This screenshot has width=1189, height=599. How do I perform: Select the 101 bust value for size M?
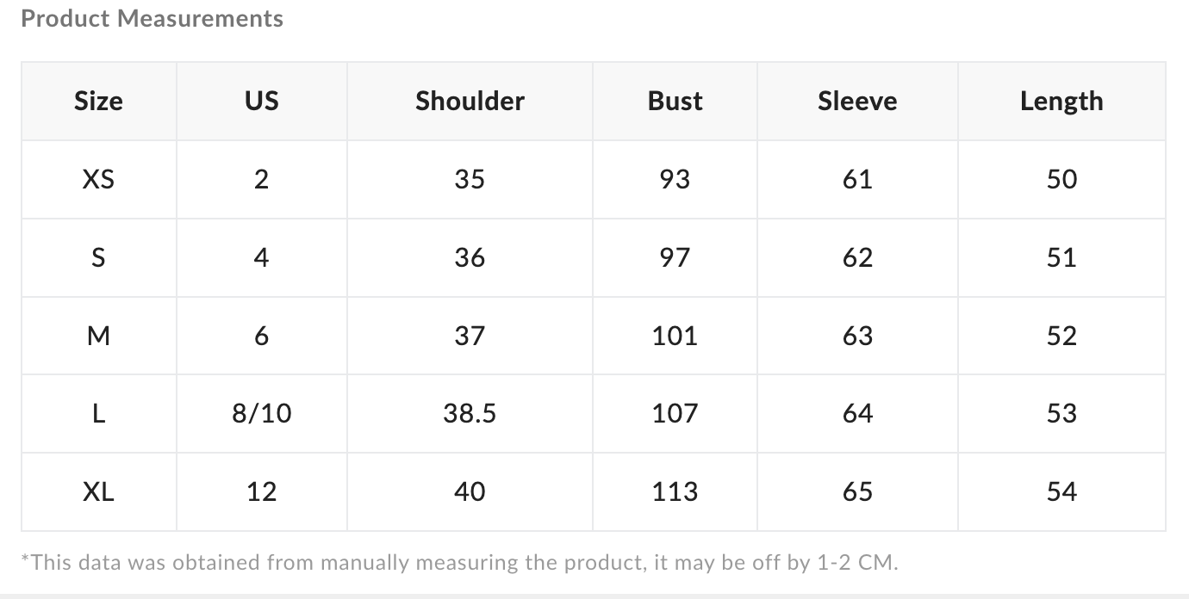[x=675, y=336]
